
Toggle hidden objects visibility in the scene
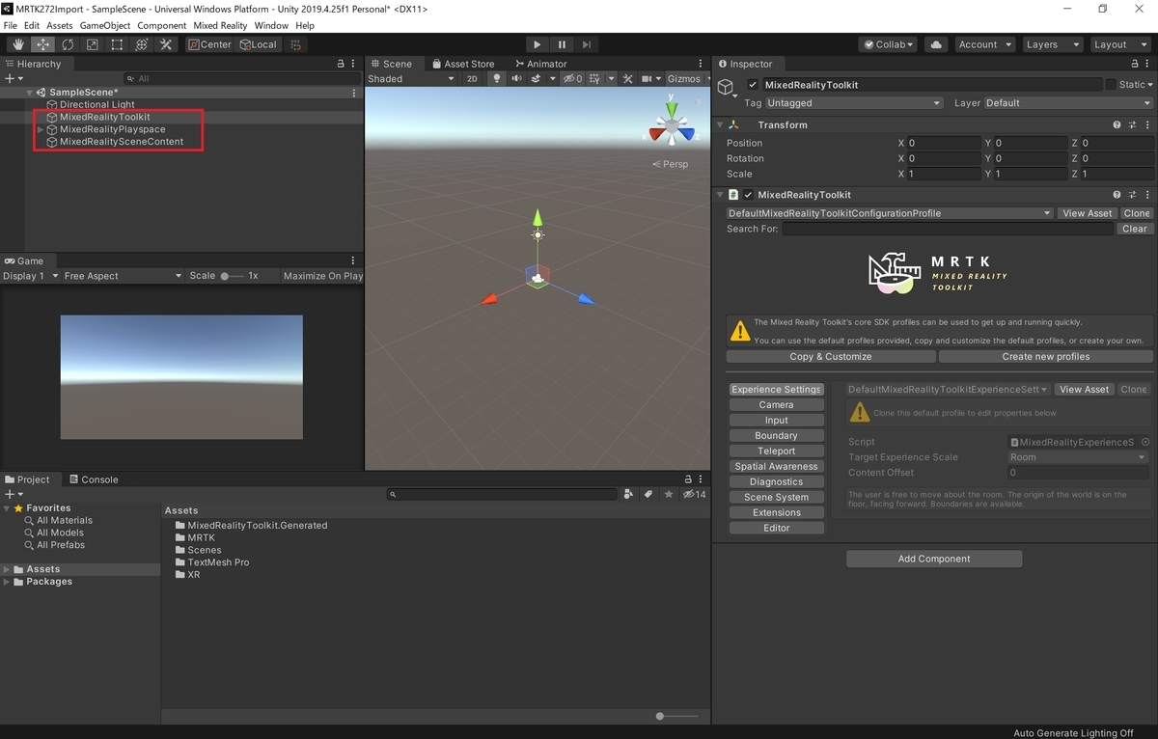[x=573, y=78]
